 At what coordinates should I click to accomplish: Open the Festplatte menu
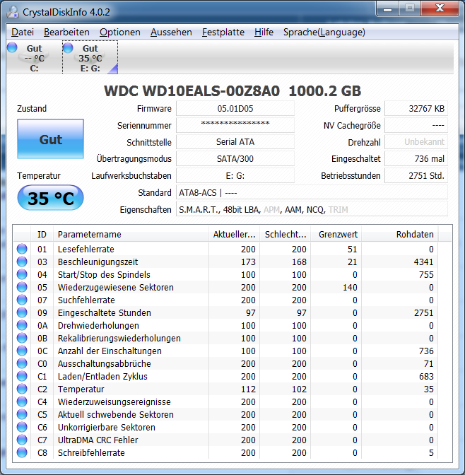coord(223,32)
